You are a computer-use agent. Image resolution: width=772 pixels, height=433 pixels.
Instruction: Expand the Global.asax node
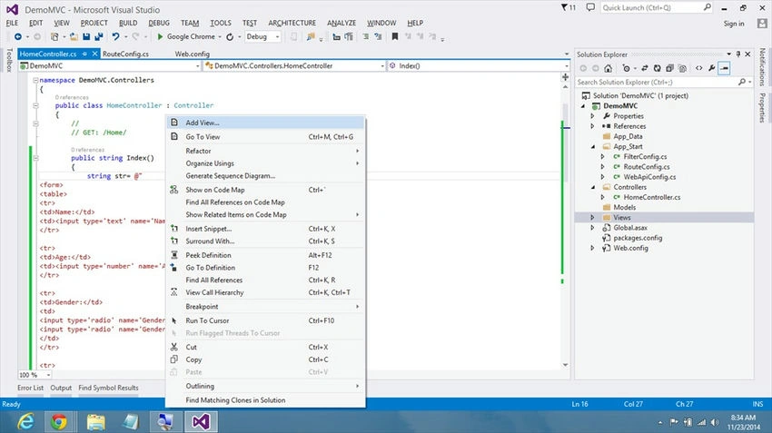click(x=592, y=228)
